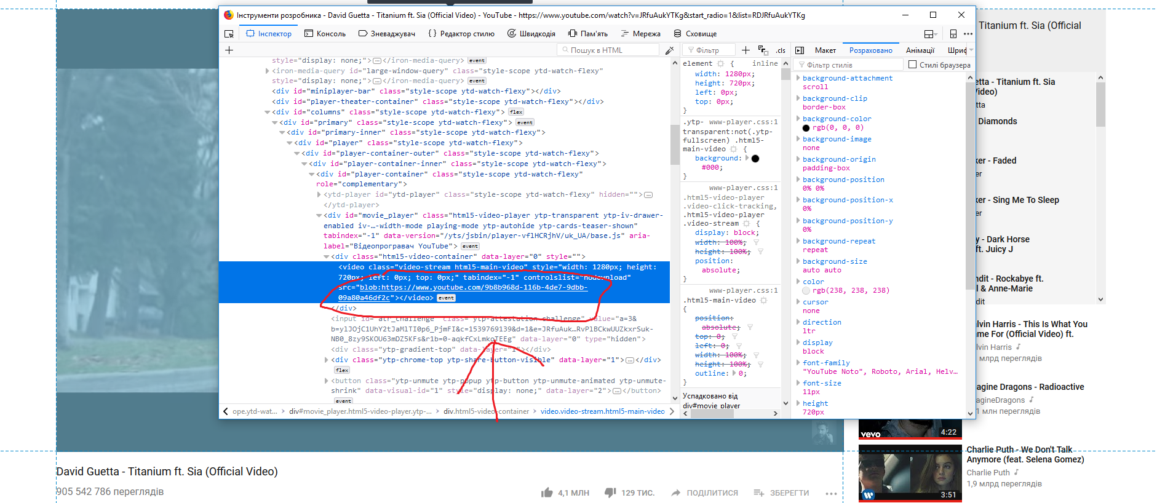Click the YouTube dislike thumbs-down icon
The image size is (1157, 503).
(610, 493)
